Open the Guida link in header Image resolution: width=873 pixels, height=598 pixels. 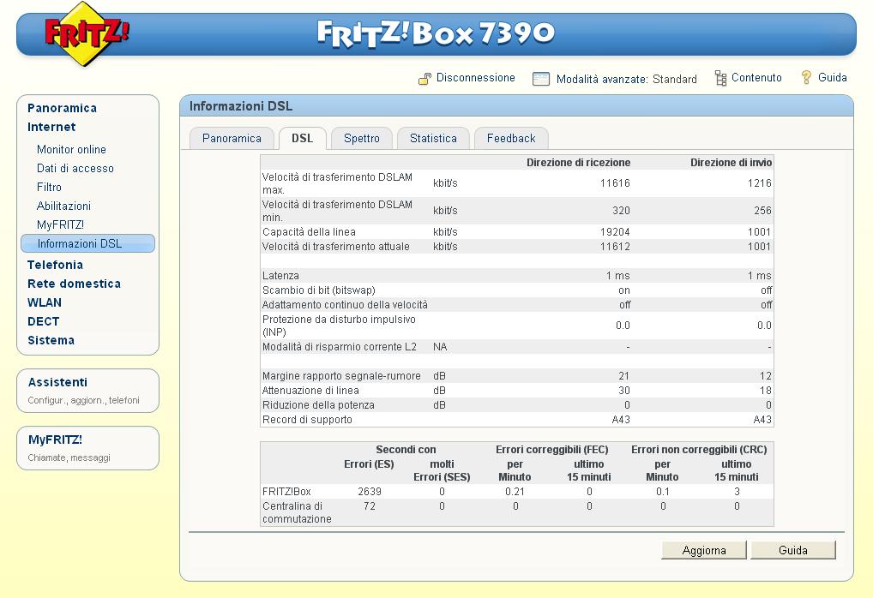point(833,78)
